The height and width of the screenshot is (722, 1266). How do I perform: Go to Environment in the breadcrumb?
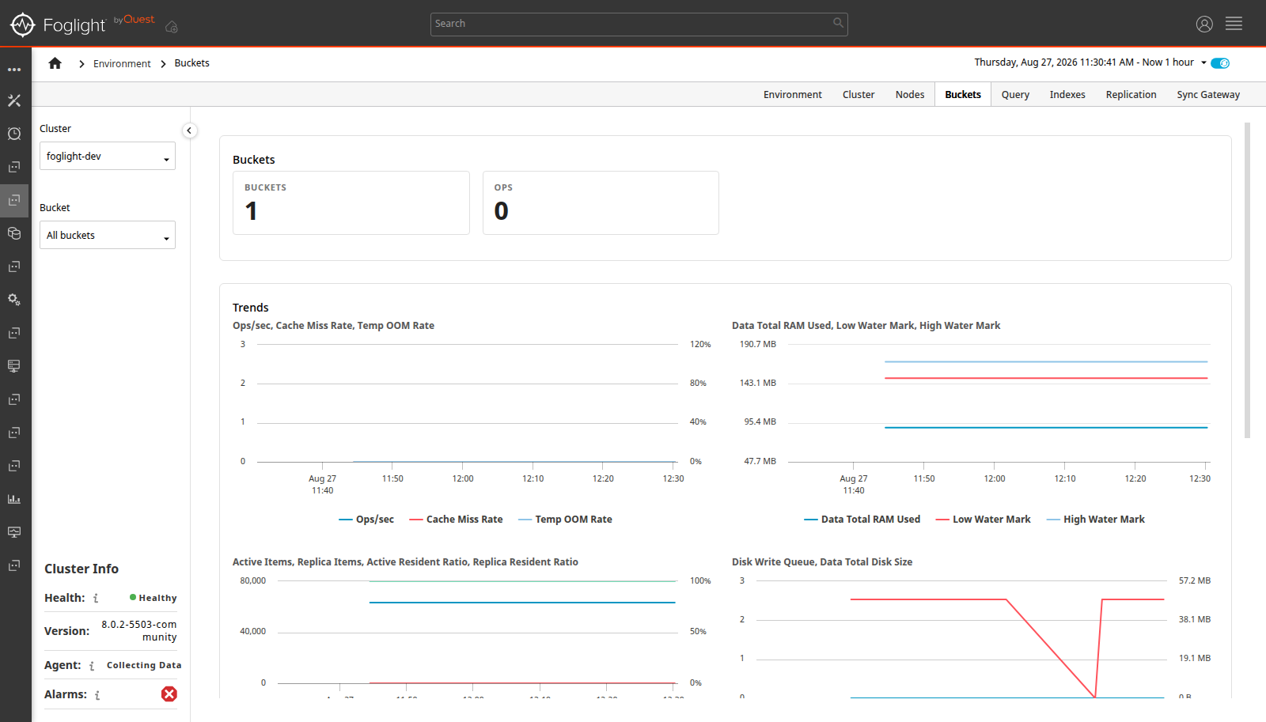tap(122, 64)
